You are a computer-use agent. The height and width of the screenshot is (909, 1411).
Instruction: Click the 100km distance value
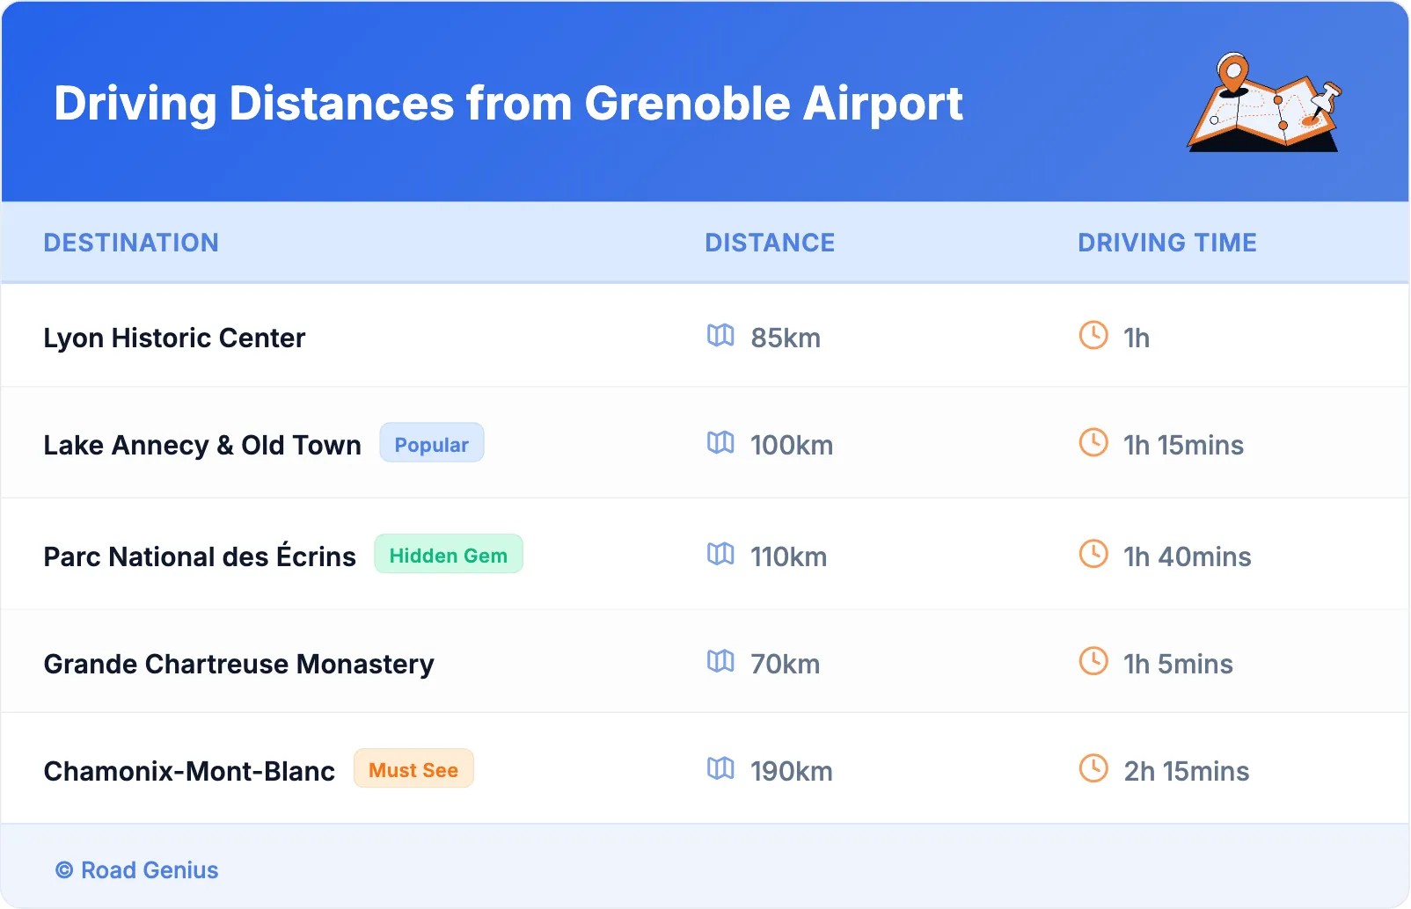(x=792, y=445)
